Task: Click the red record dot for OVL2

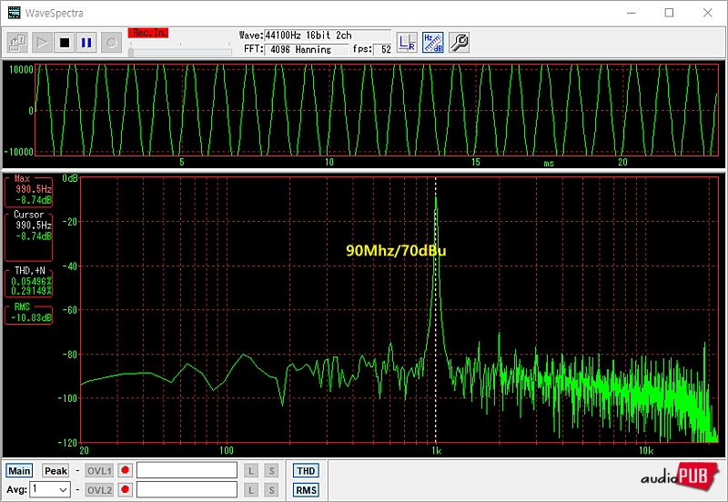Action: [125, 490]
